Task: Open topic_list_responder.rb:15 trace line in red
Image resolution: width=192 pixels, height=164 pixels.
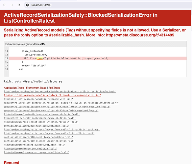Action: (52, 95)
